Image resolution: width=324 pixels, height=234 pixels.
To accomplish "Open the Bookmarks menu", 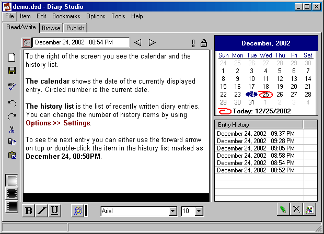I will tap(66, 16).
